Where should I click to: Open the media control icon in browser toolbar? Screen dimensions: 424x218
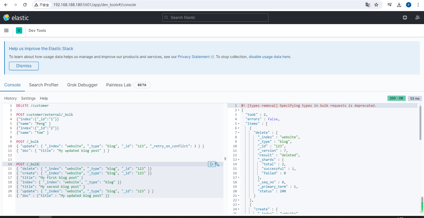(390, 5)
